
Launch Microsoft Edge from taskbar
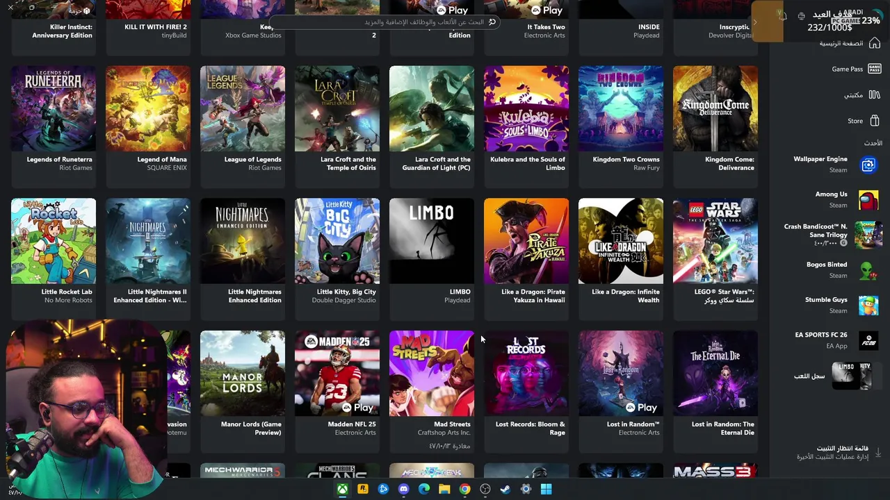[x=424, y=489]
